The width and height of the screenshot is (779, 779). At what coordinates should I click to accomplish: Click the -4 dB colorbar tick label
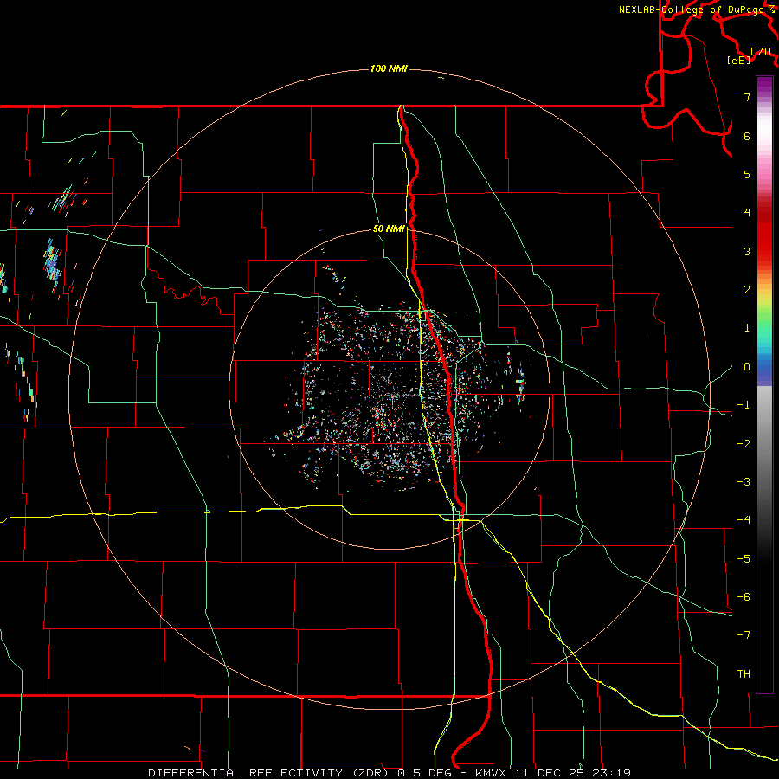point(744,520)
